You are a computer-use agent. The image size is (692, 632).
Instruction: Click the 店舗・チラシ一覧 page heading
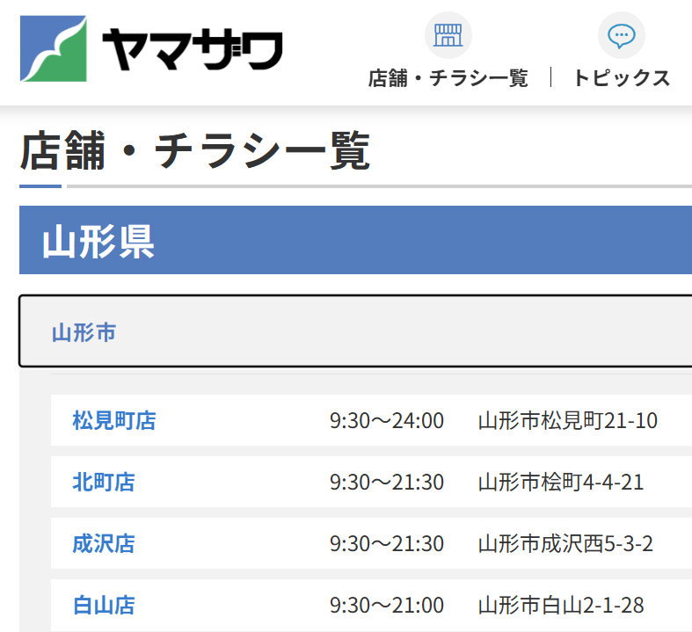195,151
